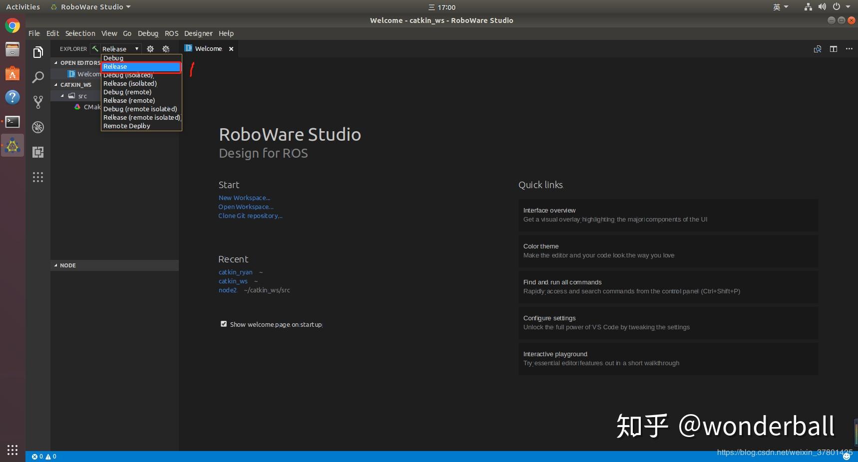Open the New Workspace link
858x462 pixels.
tap(244, 198)
